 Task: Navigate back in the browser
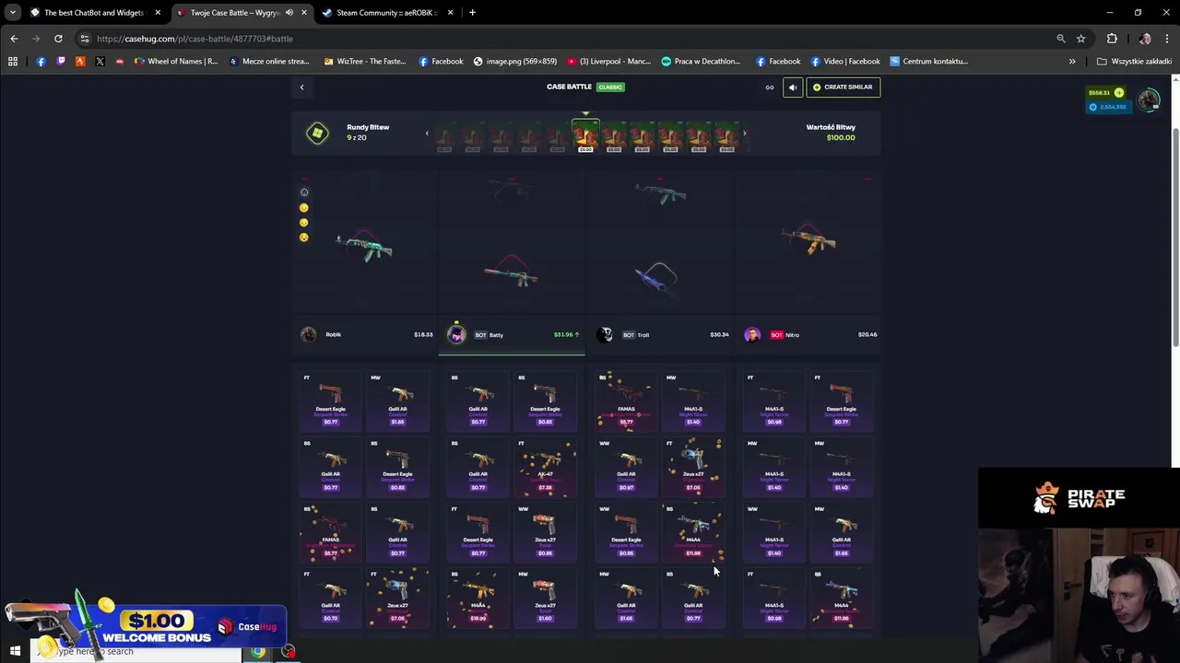(14, 39)
